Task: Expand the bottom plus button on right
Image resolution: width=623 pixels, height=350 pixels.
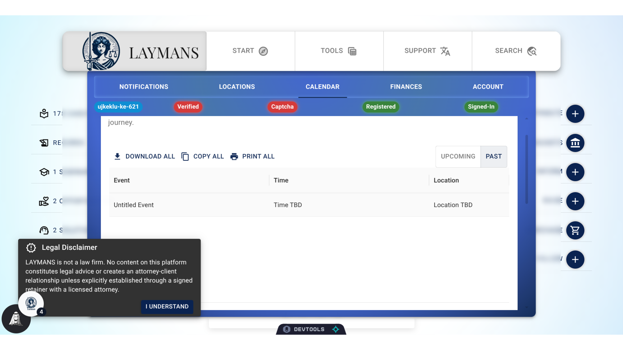Action: [x=575, y=260]
